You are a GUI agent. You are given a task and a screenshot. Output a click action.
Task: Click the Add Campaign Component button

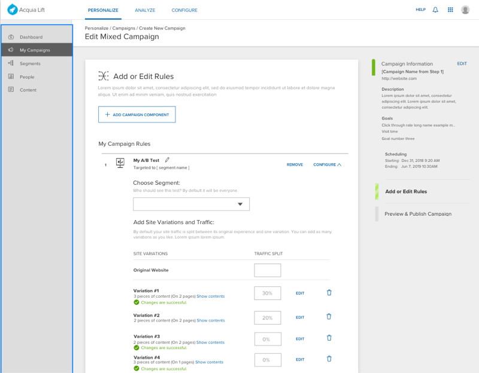[137, 114]
